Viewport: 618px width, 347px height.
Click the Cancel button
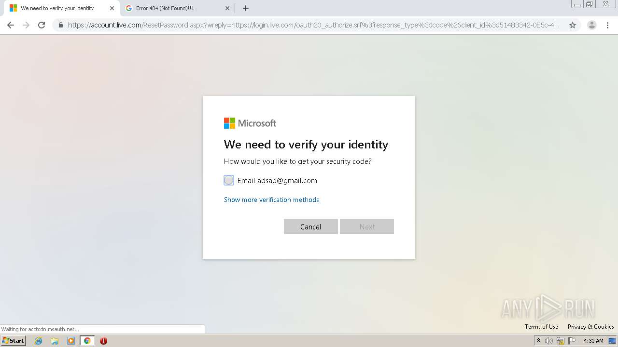(310, 227)
